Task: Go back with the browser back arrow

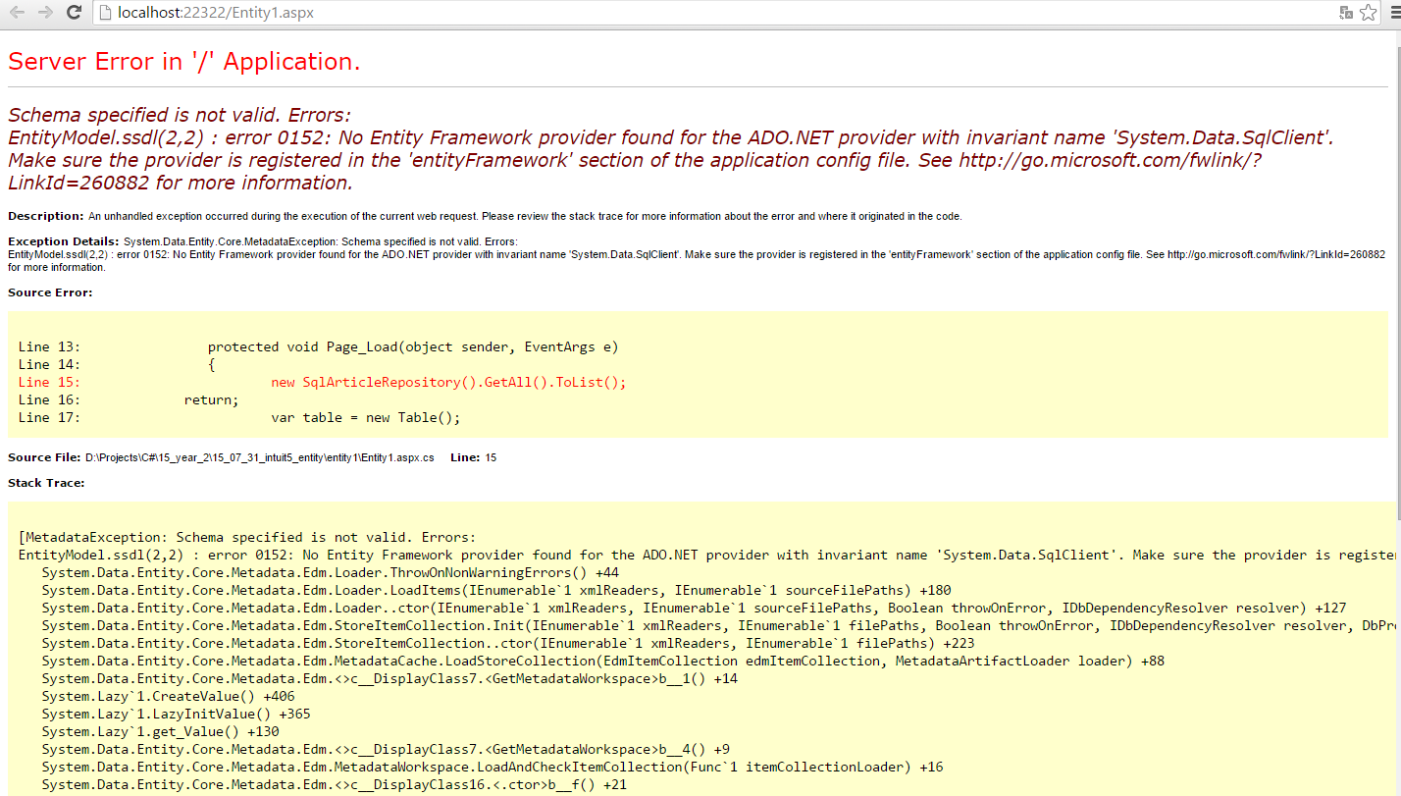Action: [x=17, y=13]
